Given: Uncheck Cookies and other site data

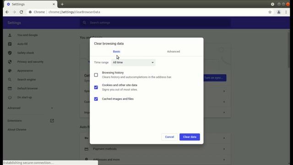Looking at the screenshot, I should tap(96, 88).
